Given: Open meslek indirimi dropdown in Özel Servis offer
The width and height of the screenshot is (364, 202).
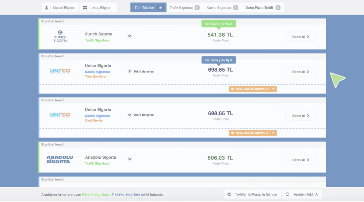Looking at the screenshot, I should pyautogui.click(x=253, y=133).
